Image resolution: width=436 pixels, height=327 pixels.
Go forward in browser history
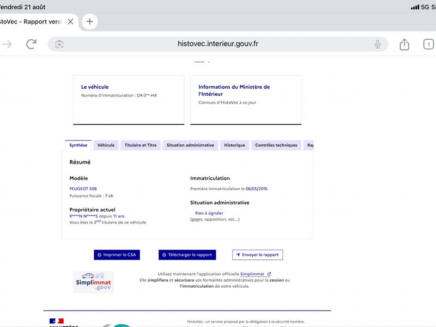(x=7, y=44)
